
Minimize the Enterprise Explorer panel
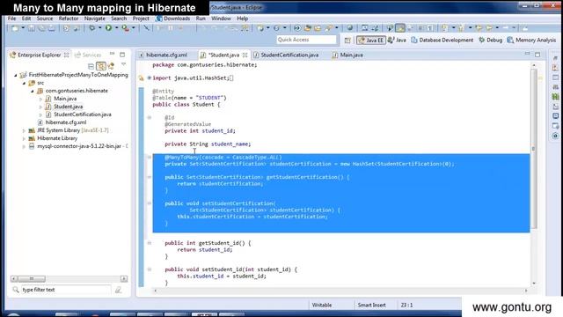click(x=112, y=54)
